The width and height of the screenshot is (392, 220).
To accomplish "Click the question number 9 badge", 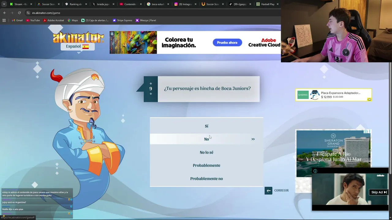I will (x=151, y=89).
